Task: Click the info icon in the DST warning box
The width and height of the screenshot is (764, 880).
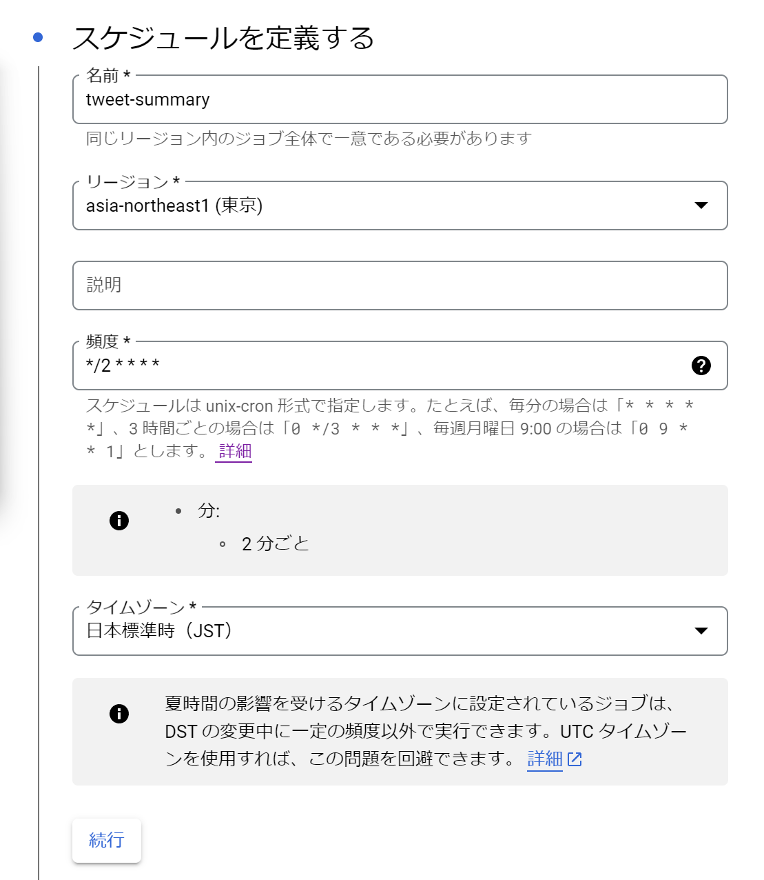Action: click(x=119, y=713)
